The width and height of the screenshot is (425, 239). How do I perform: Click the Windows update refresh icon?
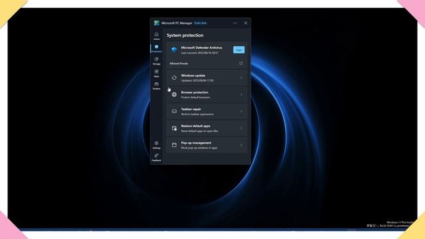point(174,78)
